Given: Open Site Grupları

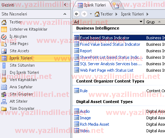Looking at the screenshot, I should (21, 94).
